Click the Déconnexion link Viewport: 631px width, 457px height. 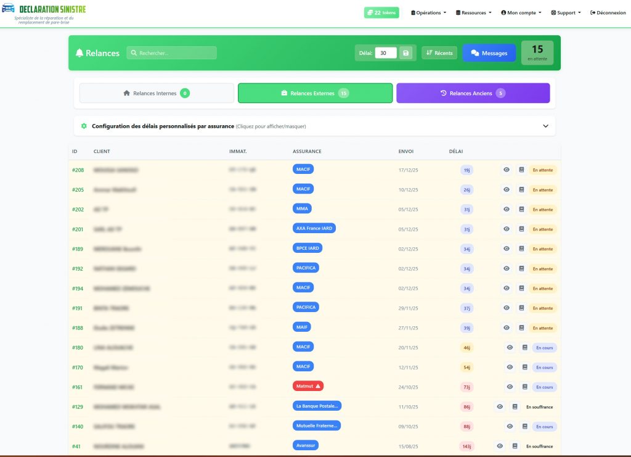pyautogui.click(x=608, y=12)
